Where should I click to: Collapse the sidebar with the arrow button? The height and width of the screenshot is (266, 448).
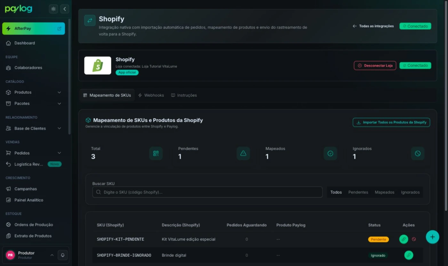point(65,9)
